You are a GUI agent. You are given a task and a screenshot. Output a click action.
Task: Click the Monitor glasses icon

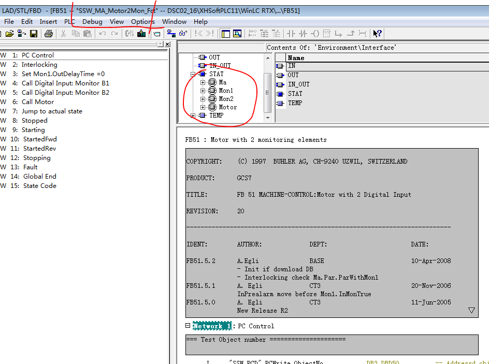(x=183, y=34)
